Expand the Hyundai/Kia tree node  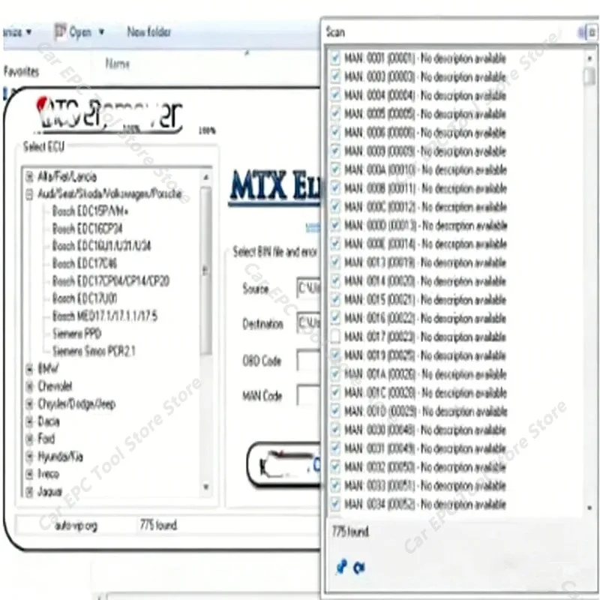(29, 456)
